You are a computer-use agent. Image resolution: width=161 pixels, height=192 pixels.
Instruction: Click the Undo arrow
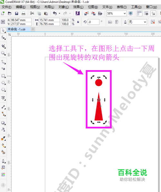click(x=55, y=13)
